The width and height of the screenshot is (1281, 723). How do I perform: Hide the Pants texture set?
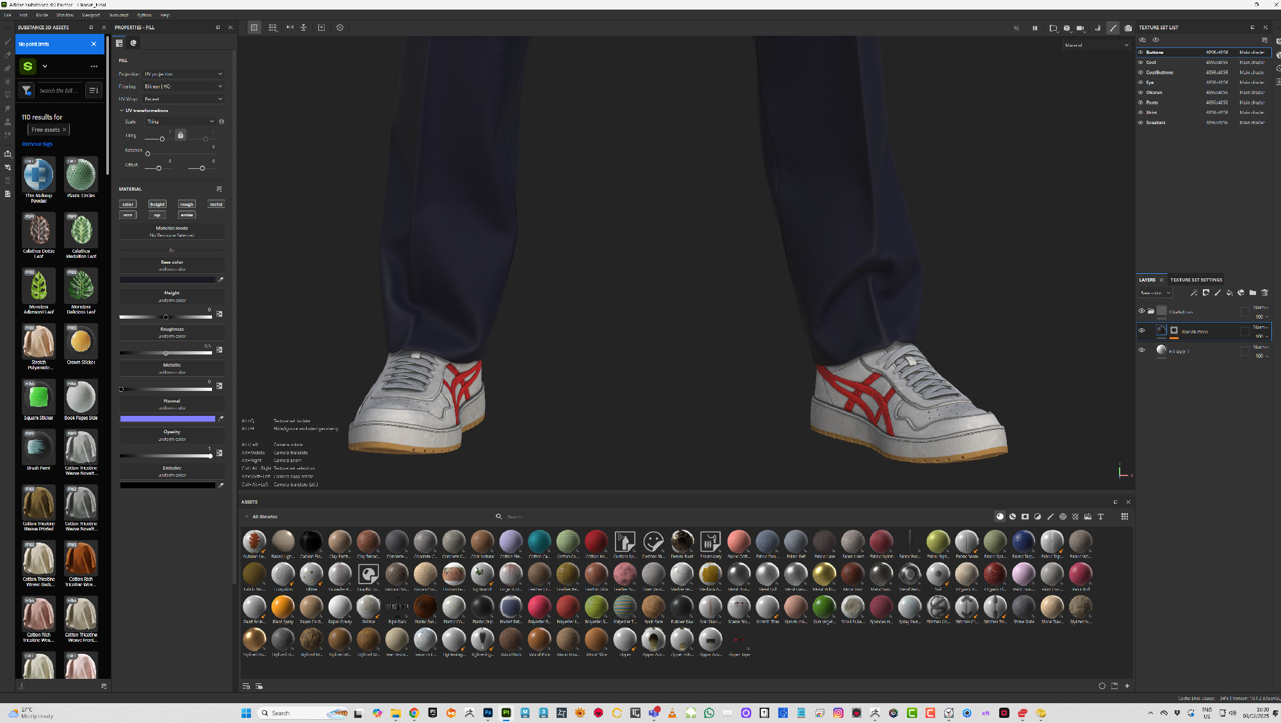pyautogui.click(x=1140, y=102)
